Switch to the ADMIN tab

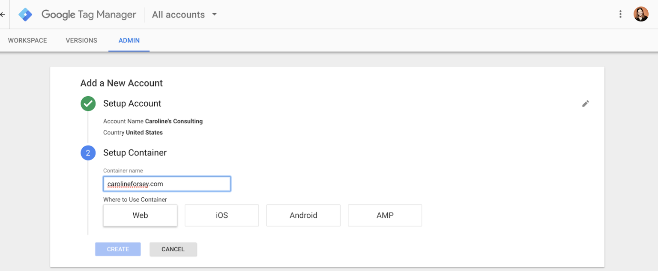129,40
